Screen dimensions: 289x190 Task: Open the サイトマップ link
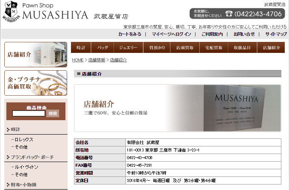click(276, 34)
